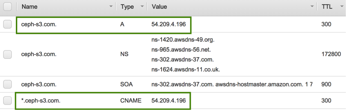Sort by the Value column header
The height and width of the screenshot is (110, 346).
click(x=159, y=7)
